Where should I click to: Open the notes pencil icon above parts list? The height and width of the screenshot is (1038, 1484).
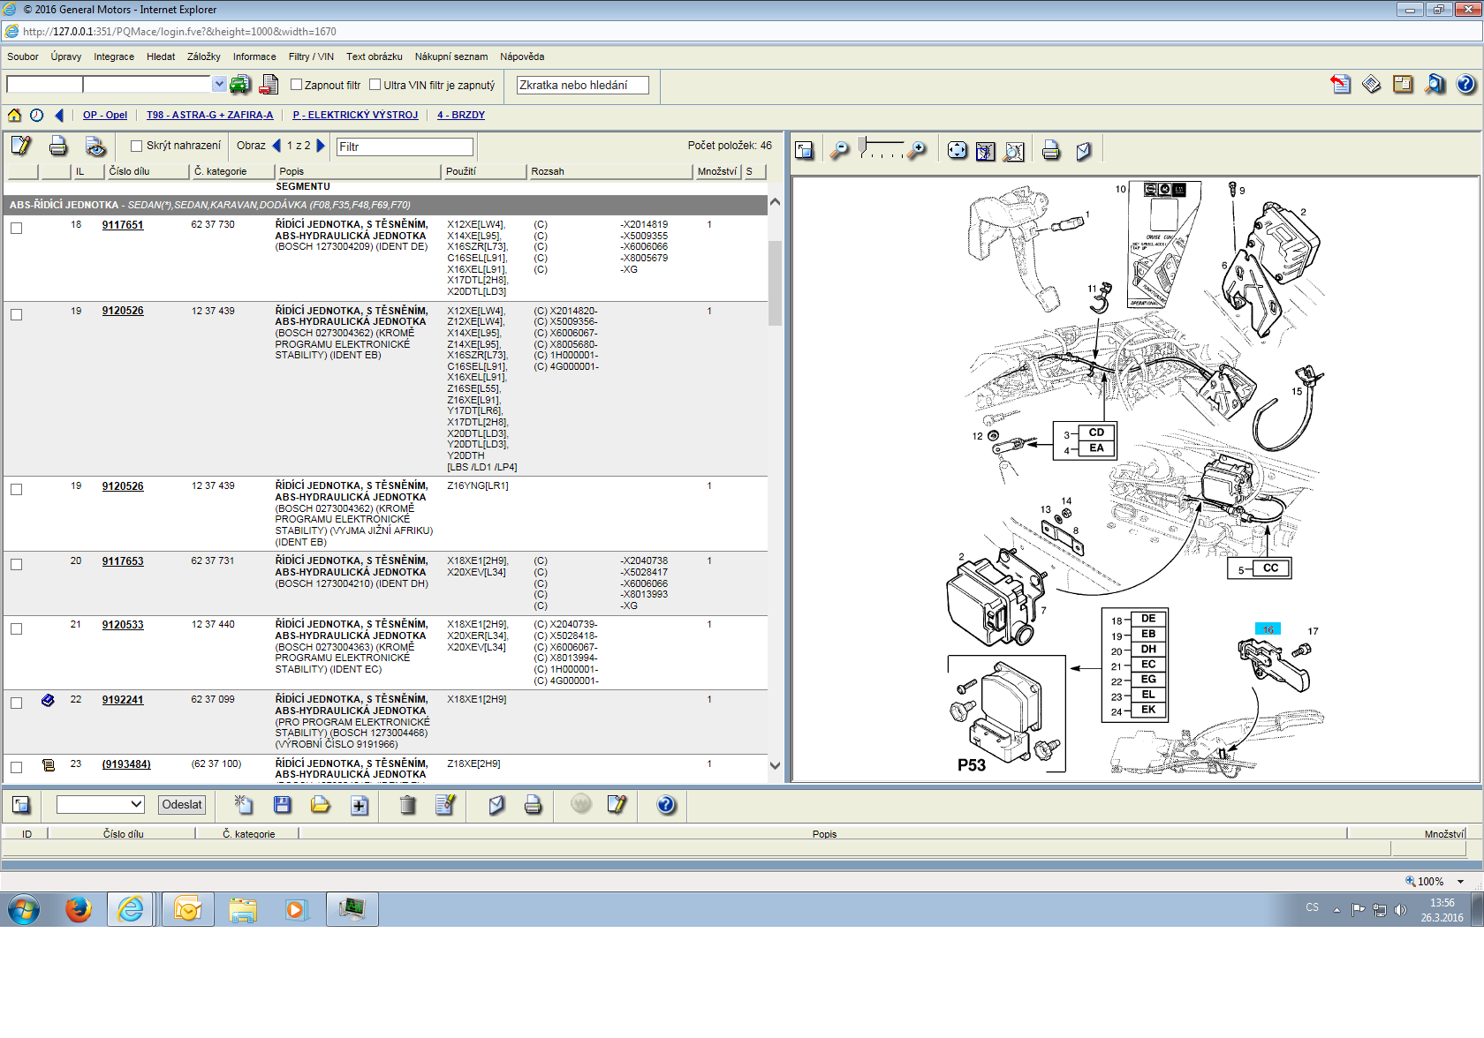point(21,146)
